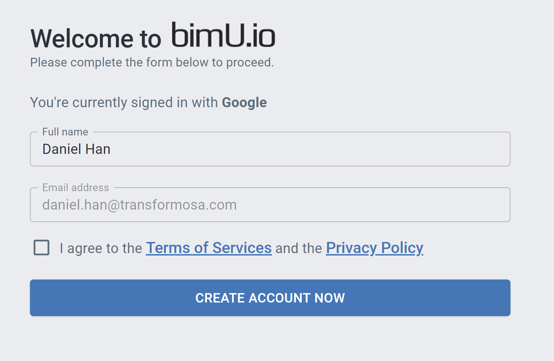Click the 'Email address' floating label
The image size is (554, 361).
(x=76, y=188)
